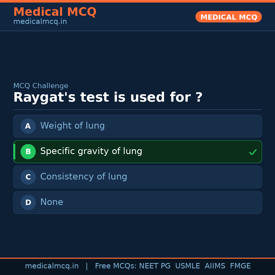Click the circular letter D icon
The image size is (275, 275).
pyautogui.click(x=28, y=202)
